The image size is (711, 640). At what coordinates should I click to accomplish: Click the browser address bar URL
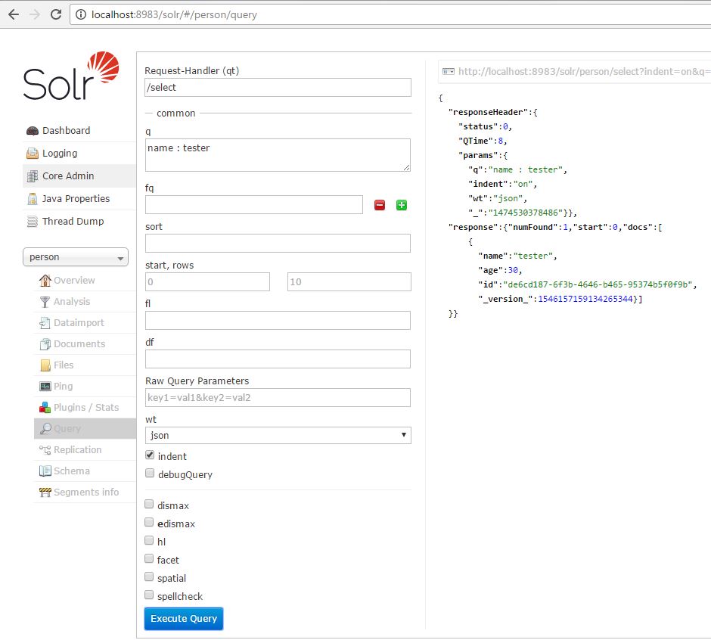tap(174, 14)
